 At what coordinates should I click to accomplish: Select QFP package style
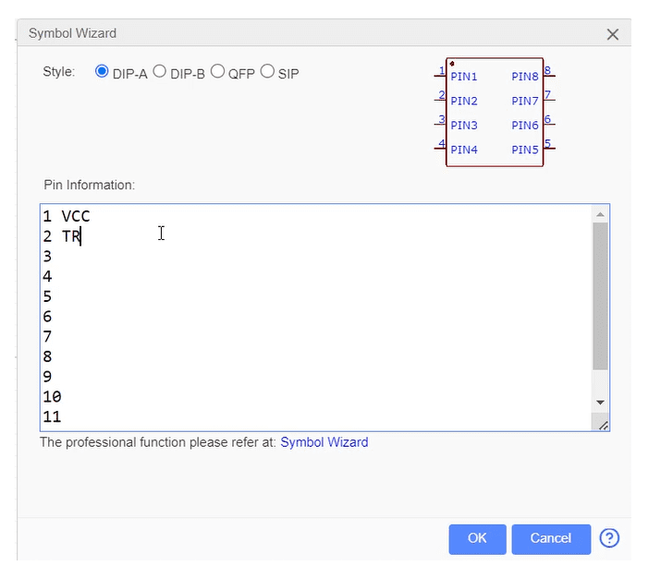coord(218,72)
